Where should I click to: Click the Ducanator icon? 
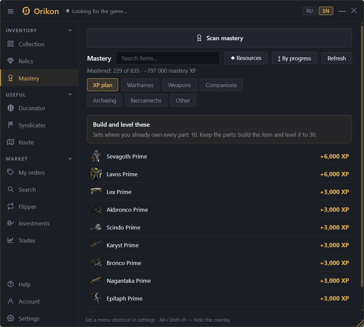click(10, 108)
